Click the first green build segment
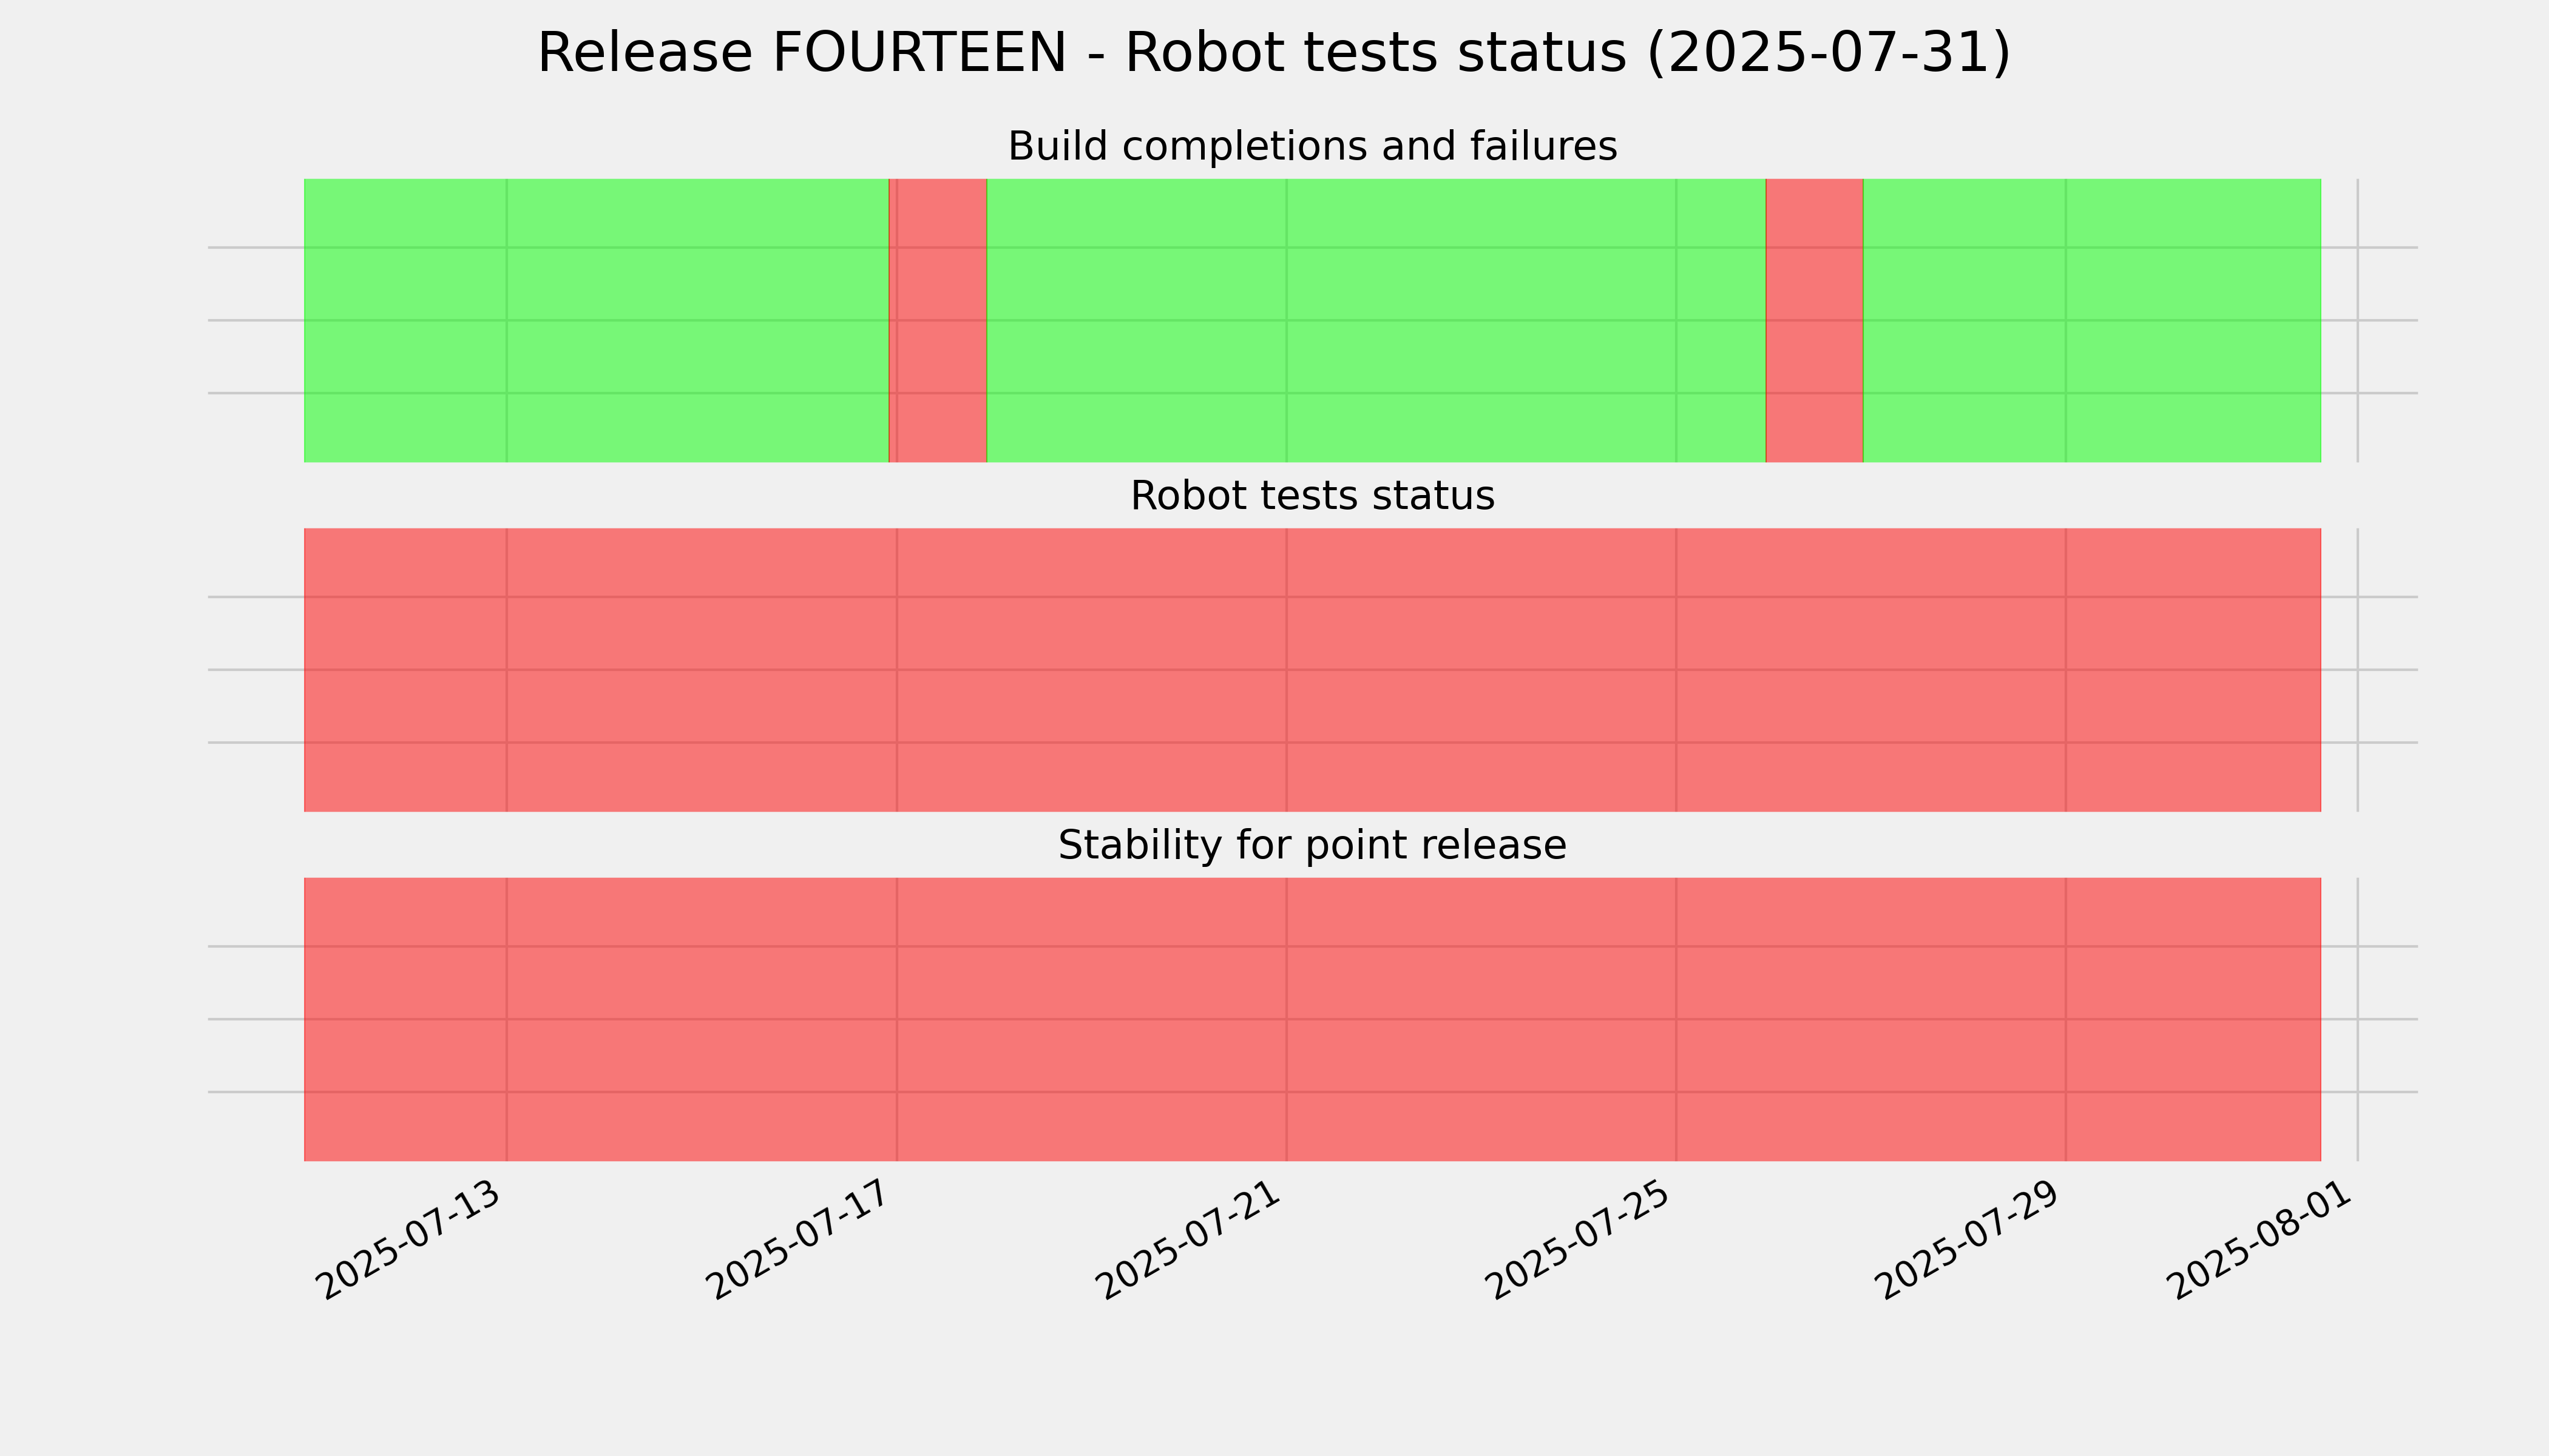 click(596, 320)
